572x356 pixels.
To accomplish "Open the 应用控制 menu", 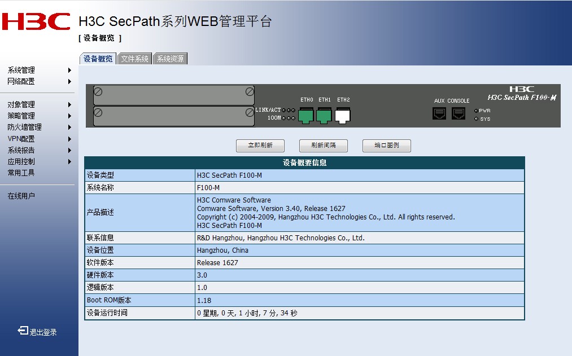I will 21,162.
